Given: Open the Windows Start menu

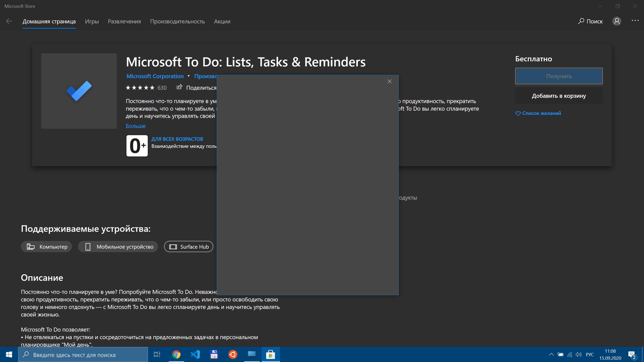Looking at the screenshot, I should pyautogui.click(x=9, y=355).
